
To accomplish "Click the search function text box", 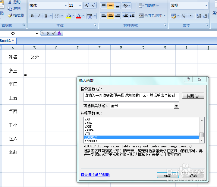I will point(131,97).
